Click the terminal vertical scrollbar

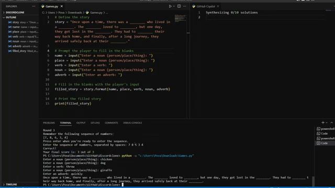[x=313, y=181]
